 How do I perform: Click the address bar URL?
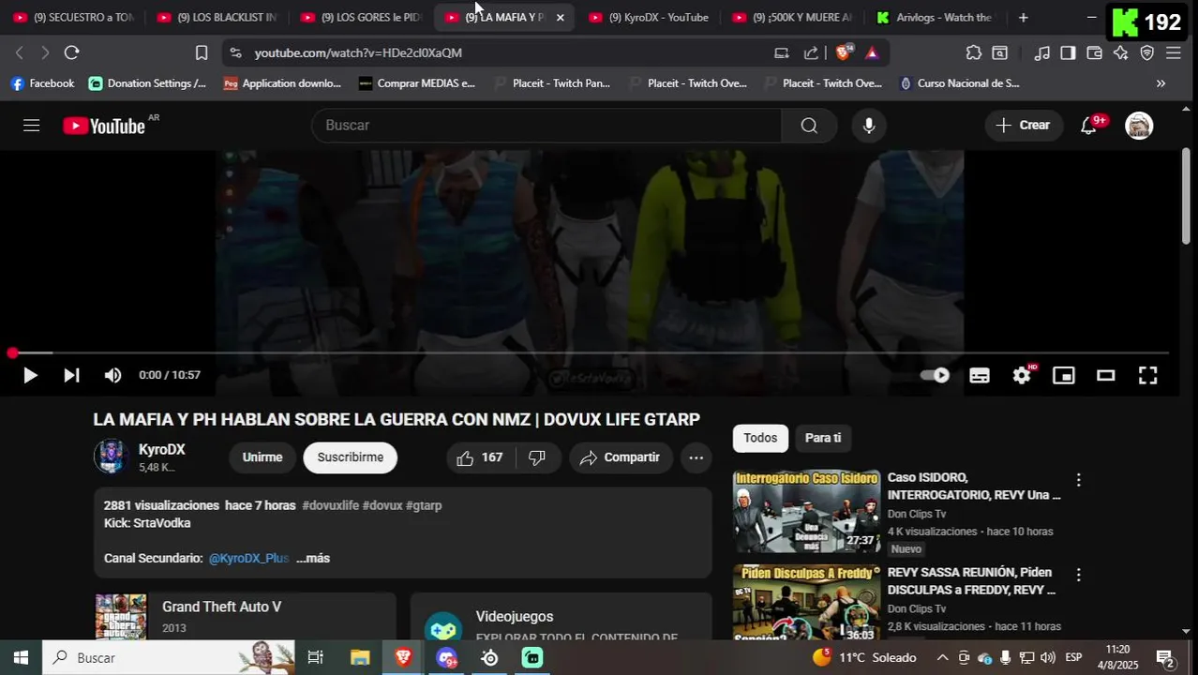(358, 52)
